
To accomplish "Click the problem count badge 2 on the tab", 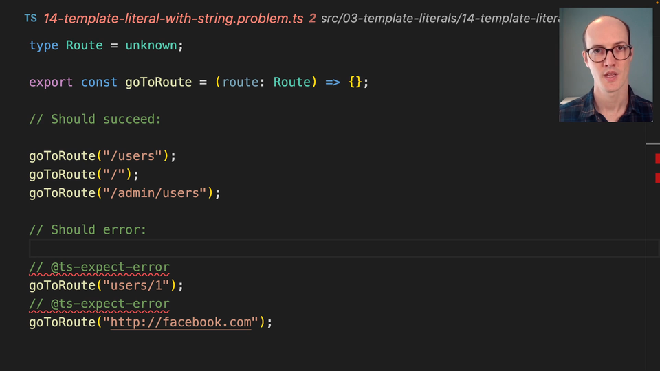I will coord(312,19).
